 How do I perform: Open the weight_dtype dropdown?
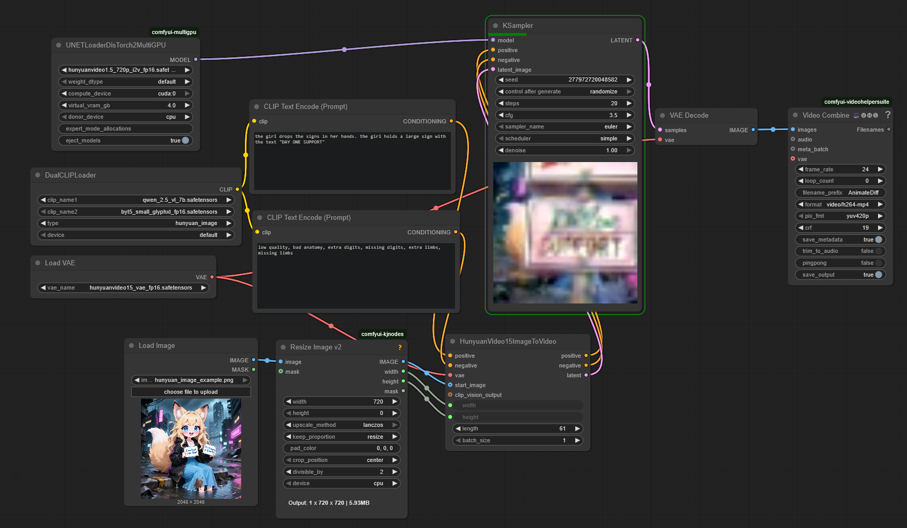[126, 82]
